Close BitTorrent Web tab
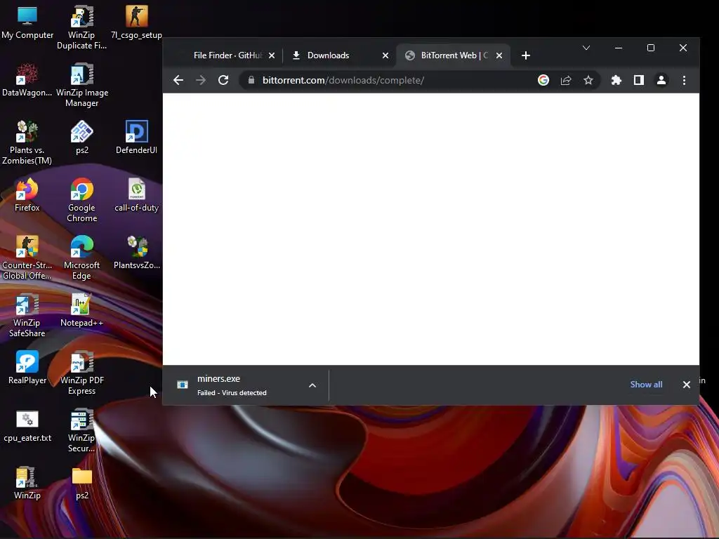Image resolution: width=719 pixels, height=539 pixels. (499, 55)
